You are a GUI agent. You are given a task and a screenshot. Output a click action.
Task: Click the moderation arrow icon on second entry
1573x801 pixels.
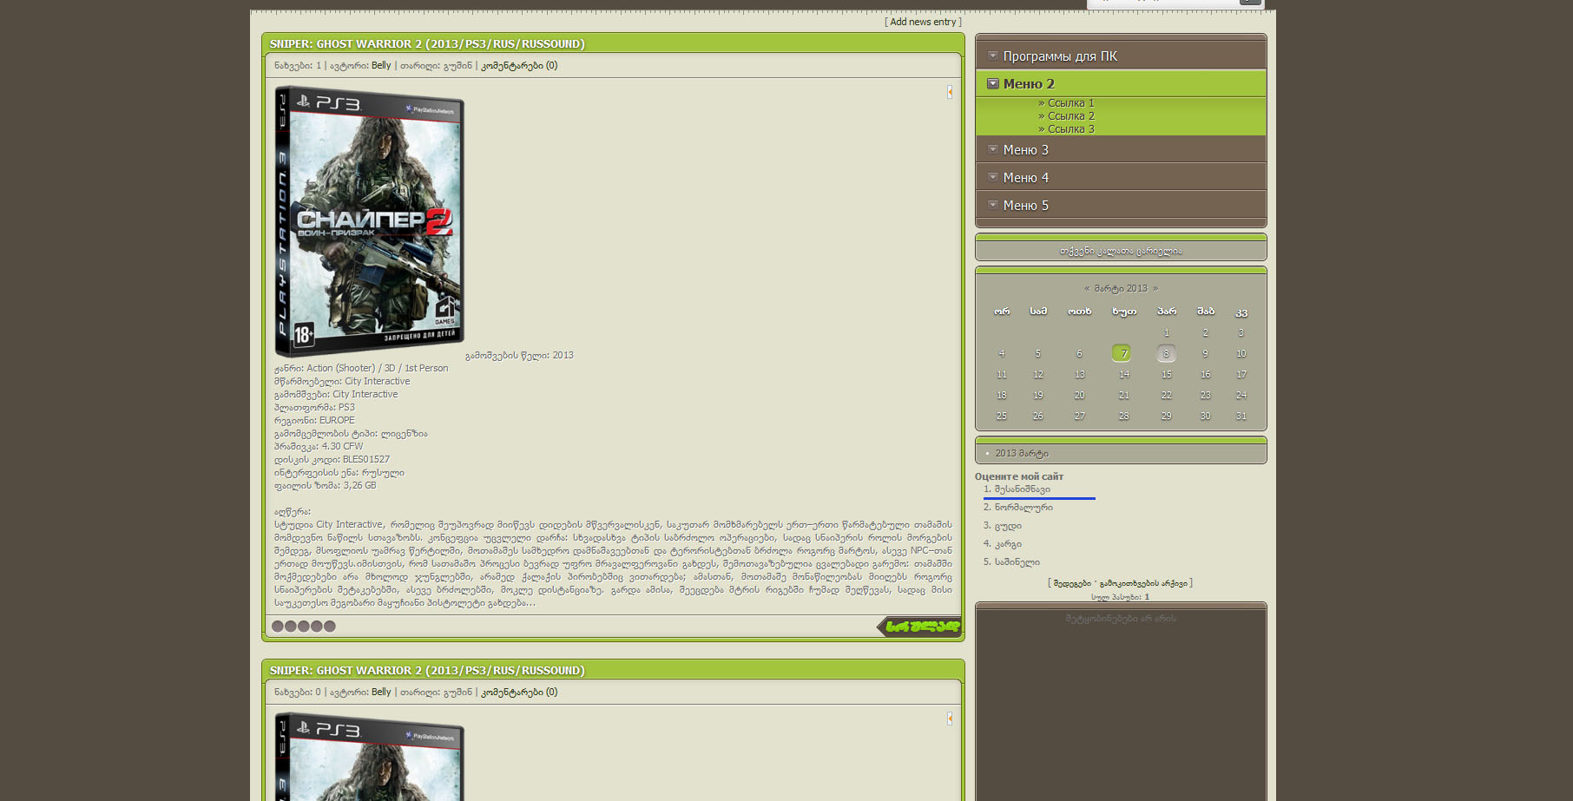(950, 719)
